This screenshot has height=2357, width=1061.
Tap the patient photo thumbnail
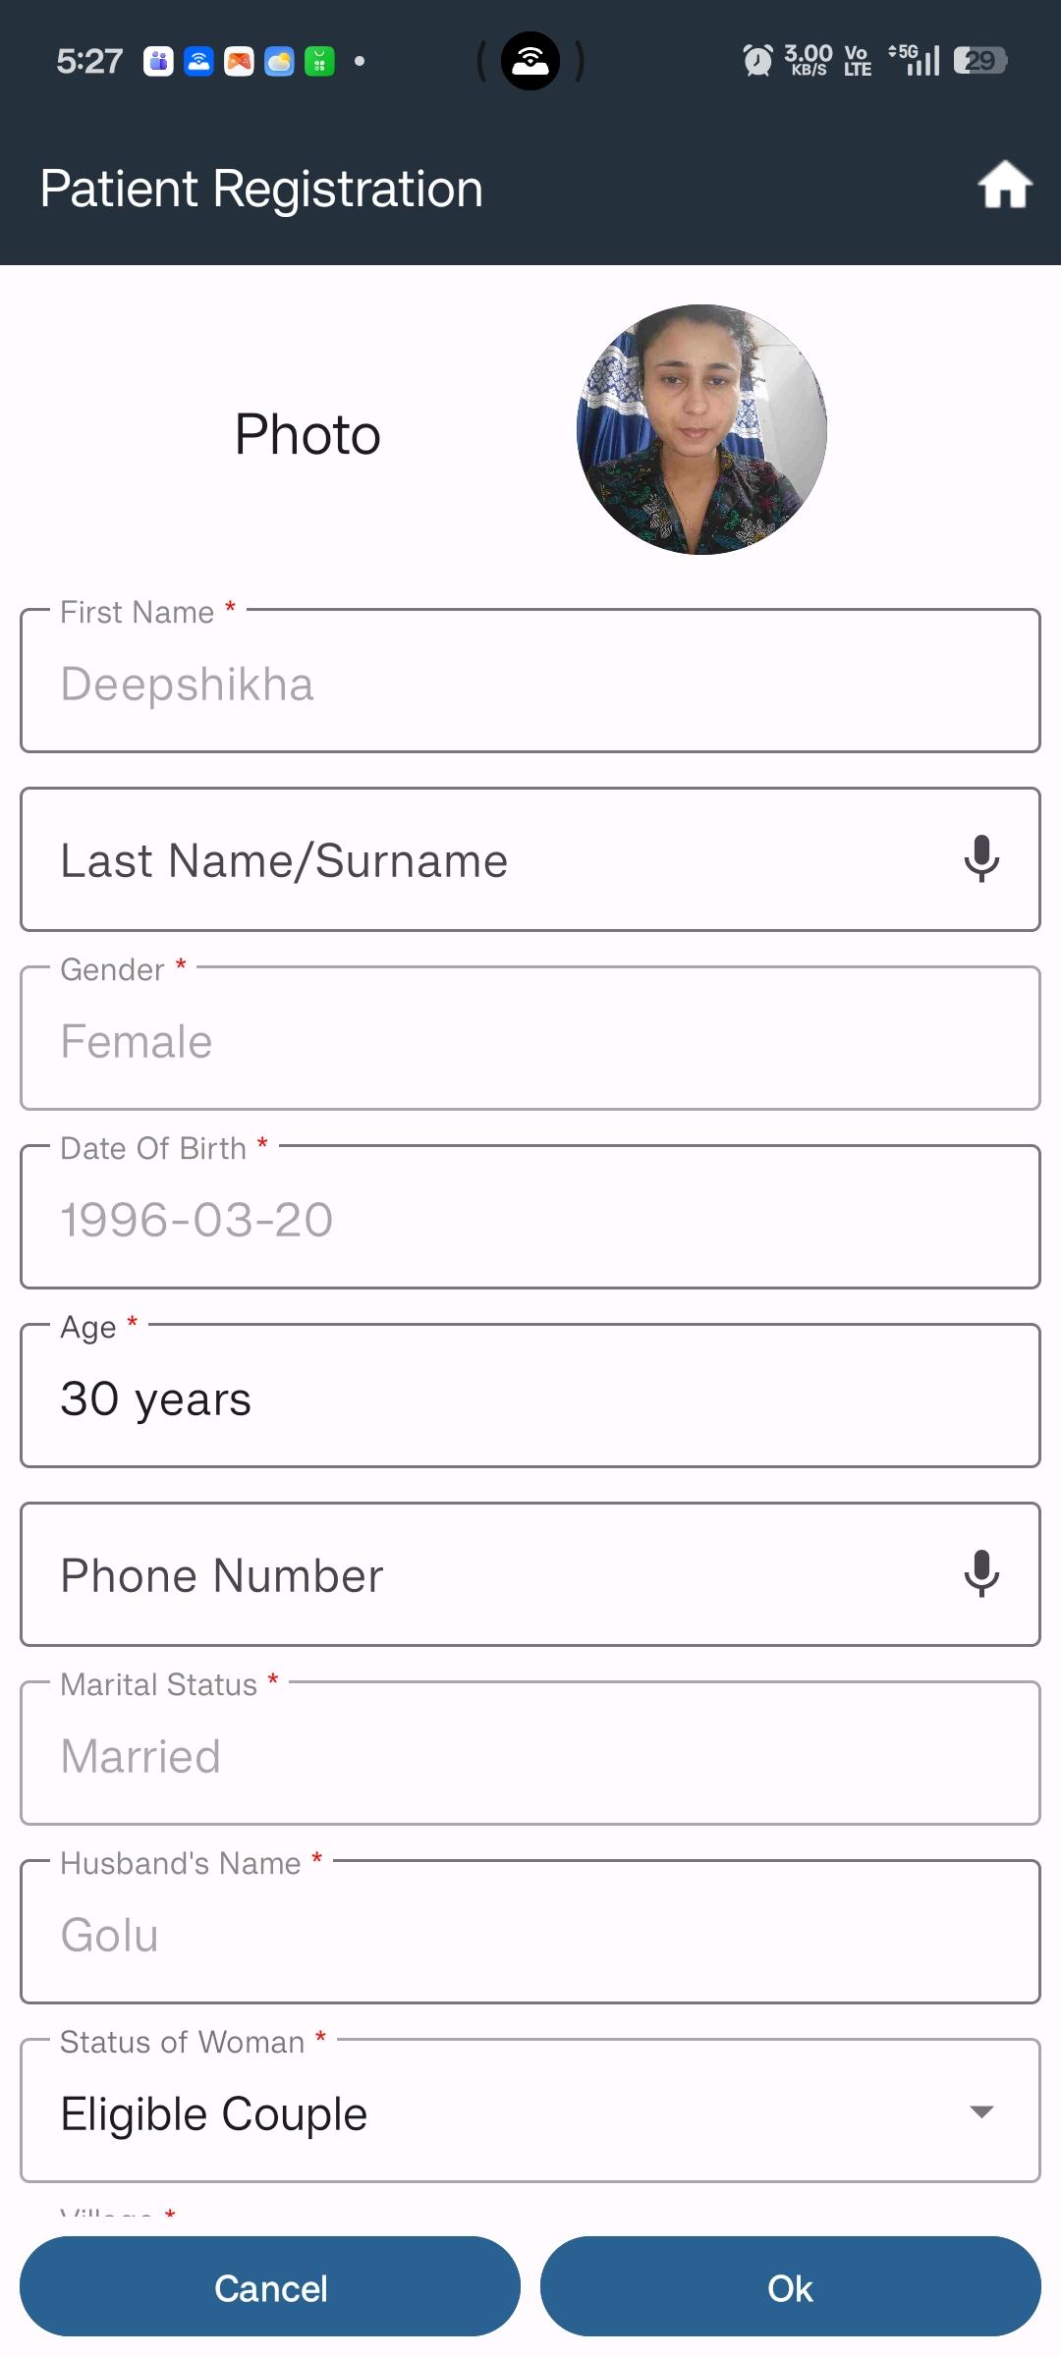[701, 429]
